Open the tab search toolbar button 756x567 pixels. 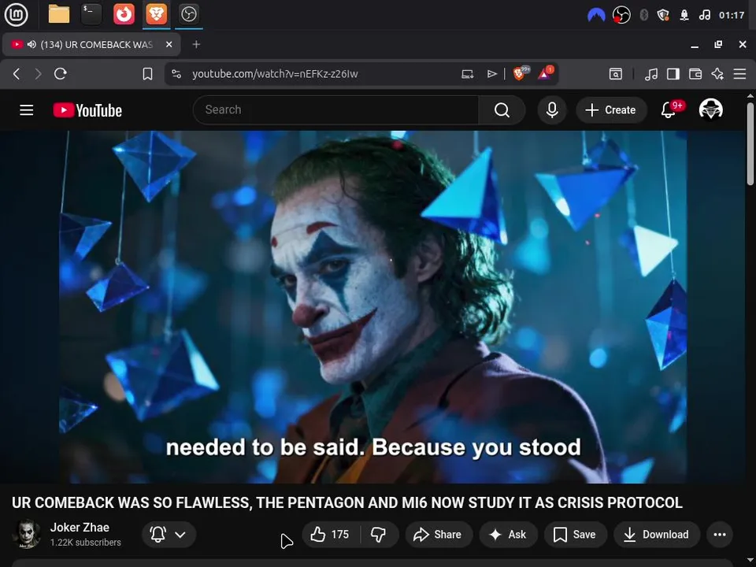[x=616, y=74]
